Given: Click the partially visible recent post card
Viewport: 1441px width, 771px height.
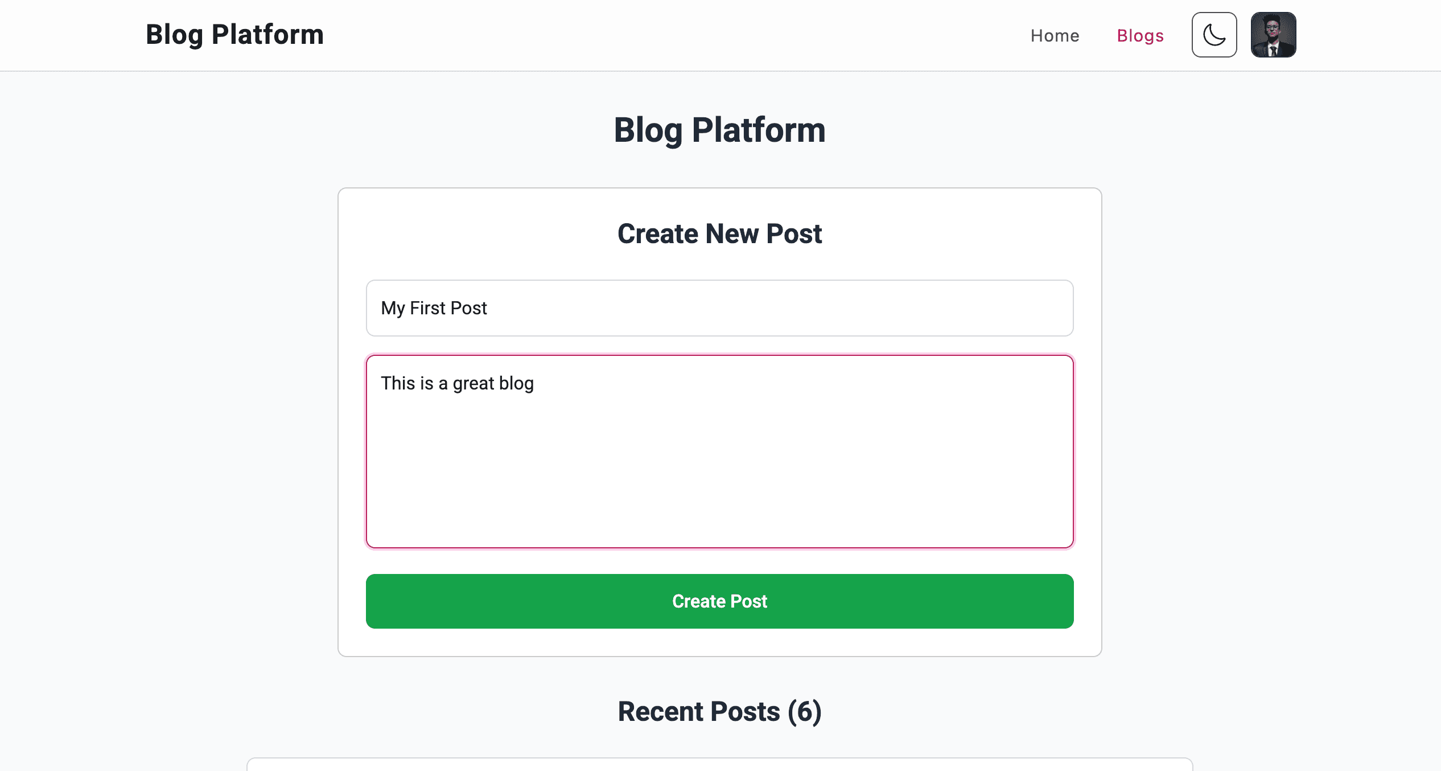Looking at the screenshot, I should (x=719, y=765).
